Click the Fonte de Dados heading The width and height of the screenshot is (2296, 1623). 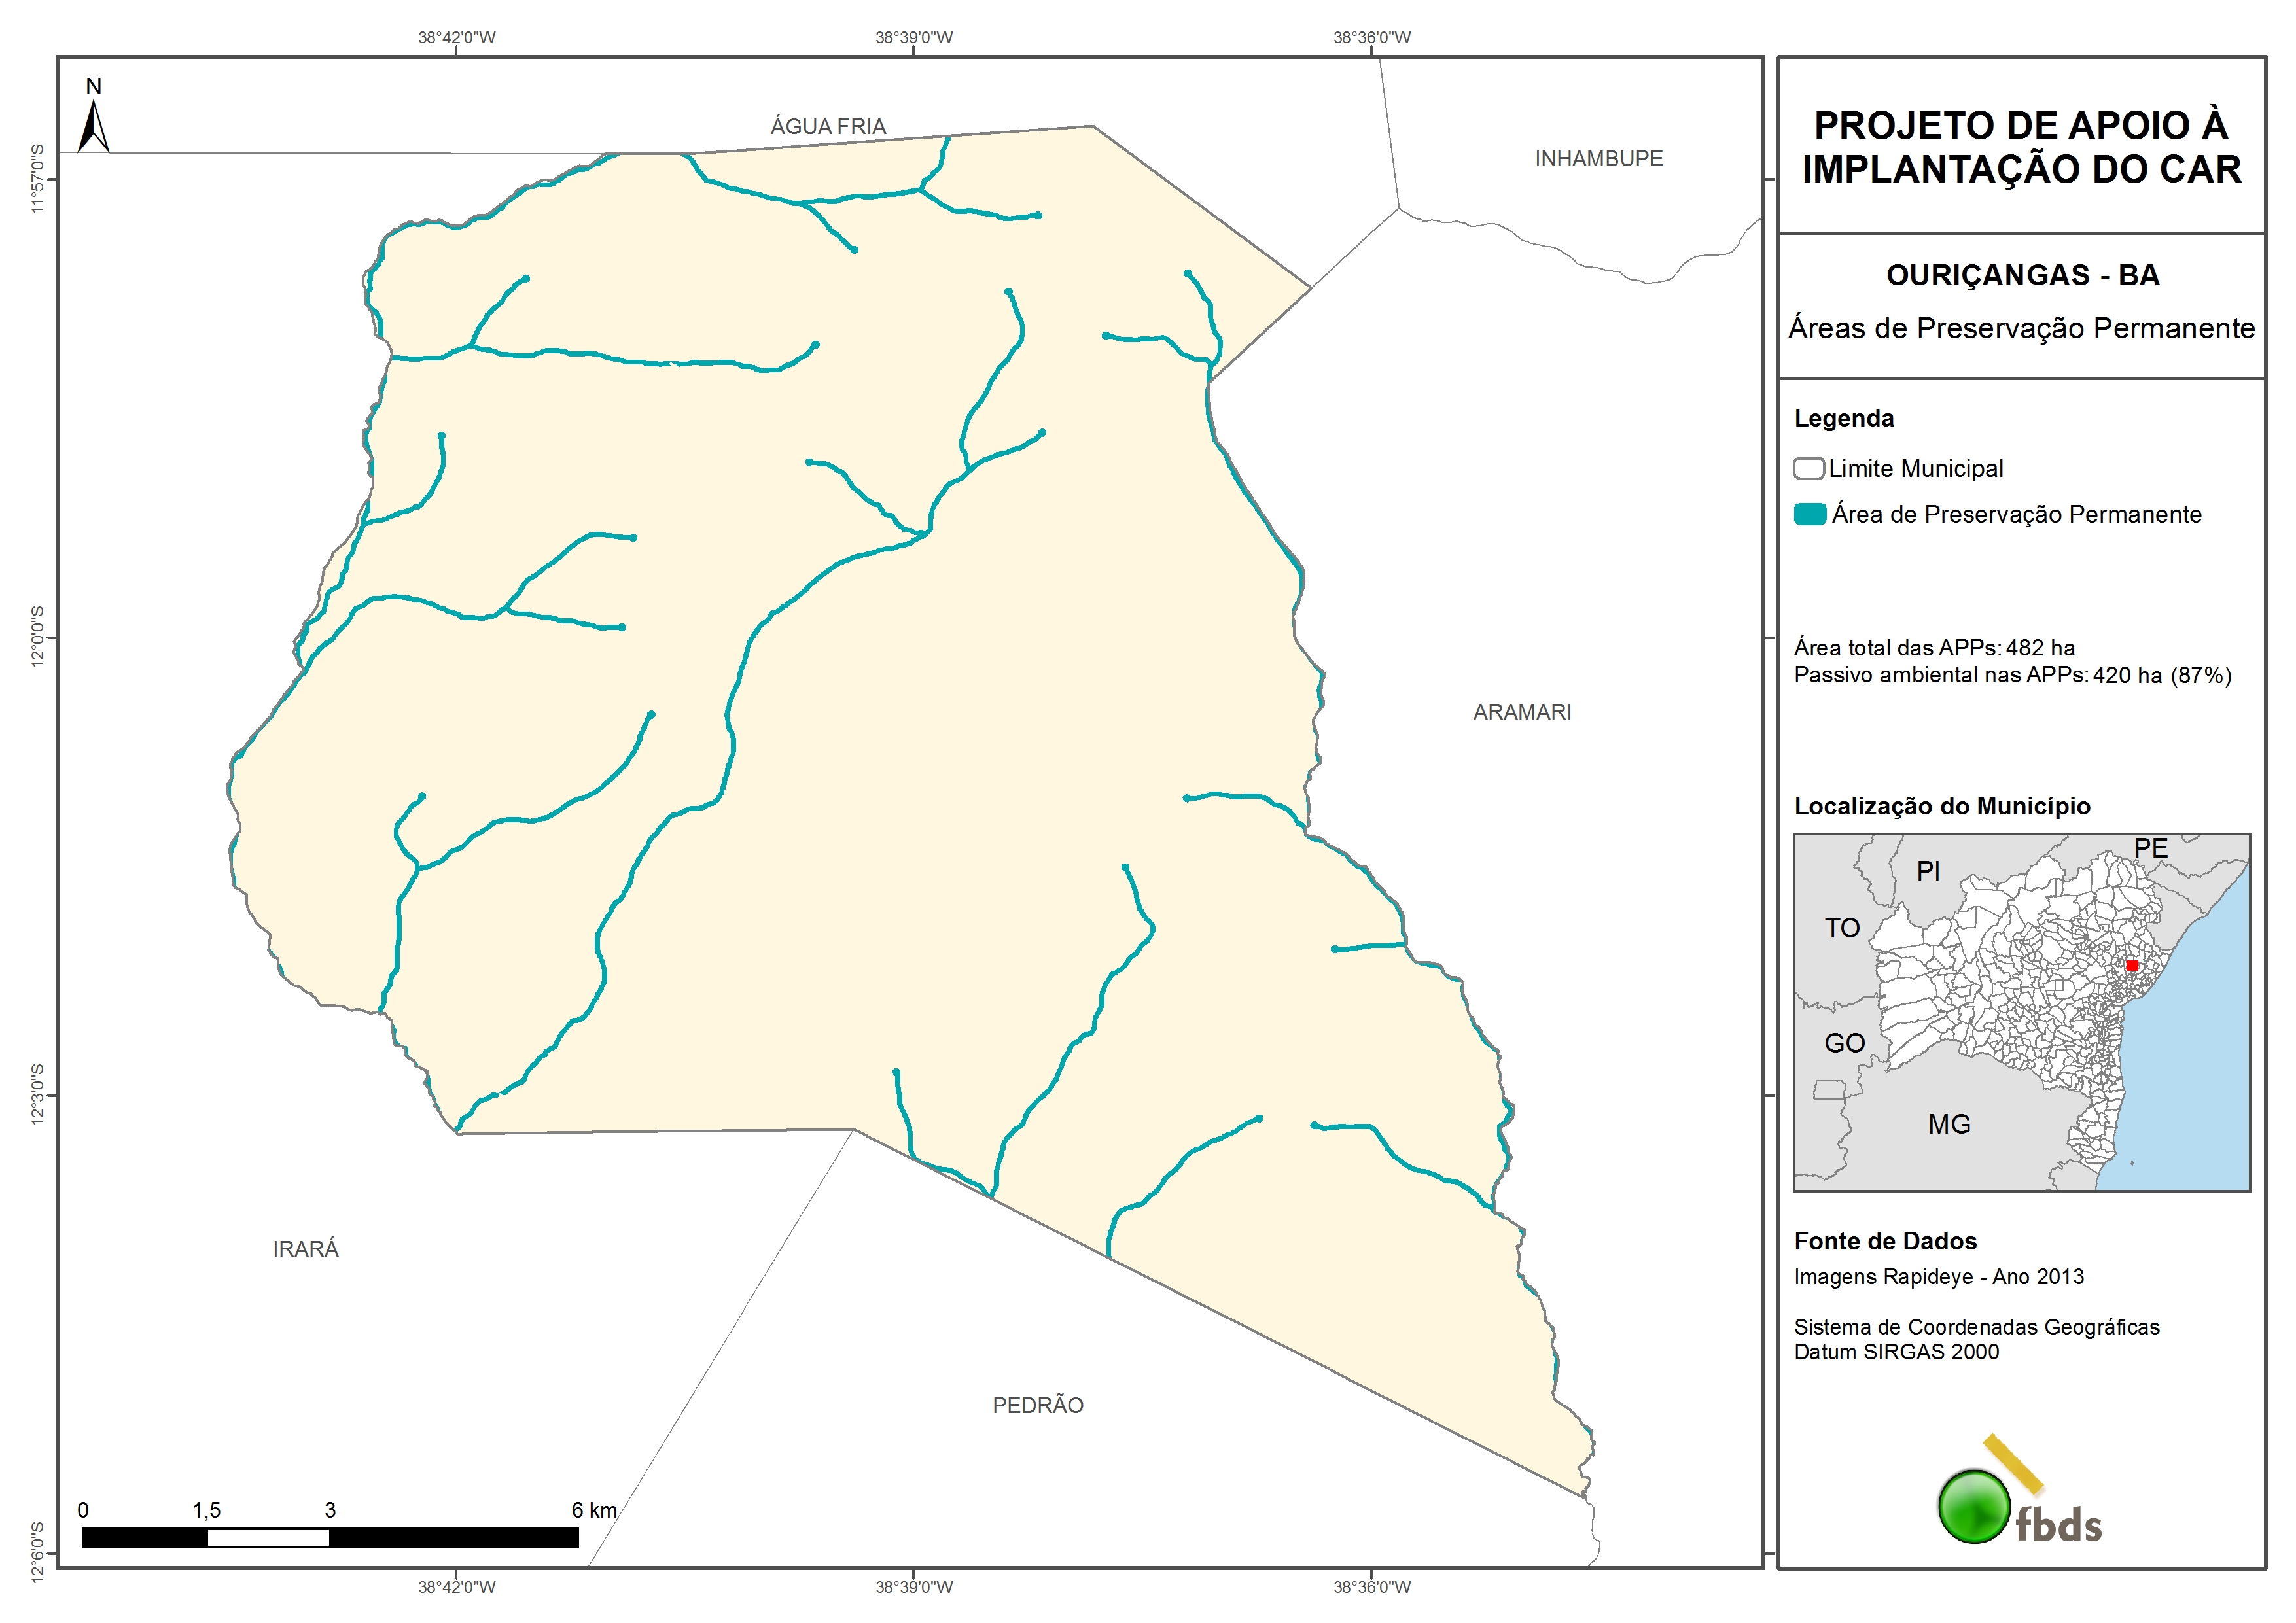pyautogui.click(x=1885, y=1241)
